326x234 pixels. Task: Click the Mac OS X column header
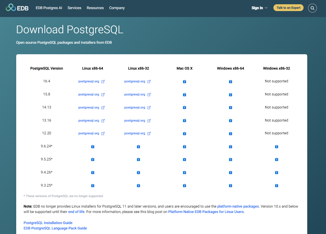click(x=185, y=68)
